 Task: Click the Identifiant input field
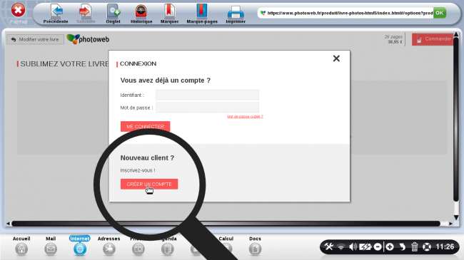(x=207, y=95)
